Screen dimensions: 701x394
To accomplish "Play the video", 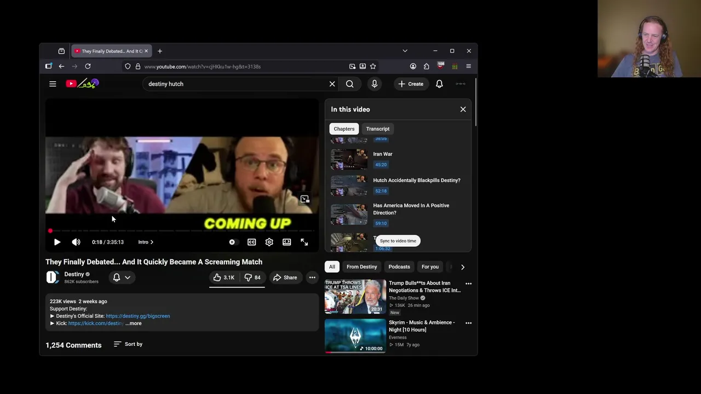I will coord(57,242).
